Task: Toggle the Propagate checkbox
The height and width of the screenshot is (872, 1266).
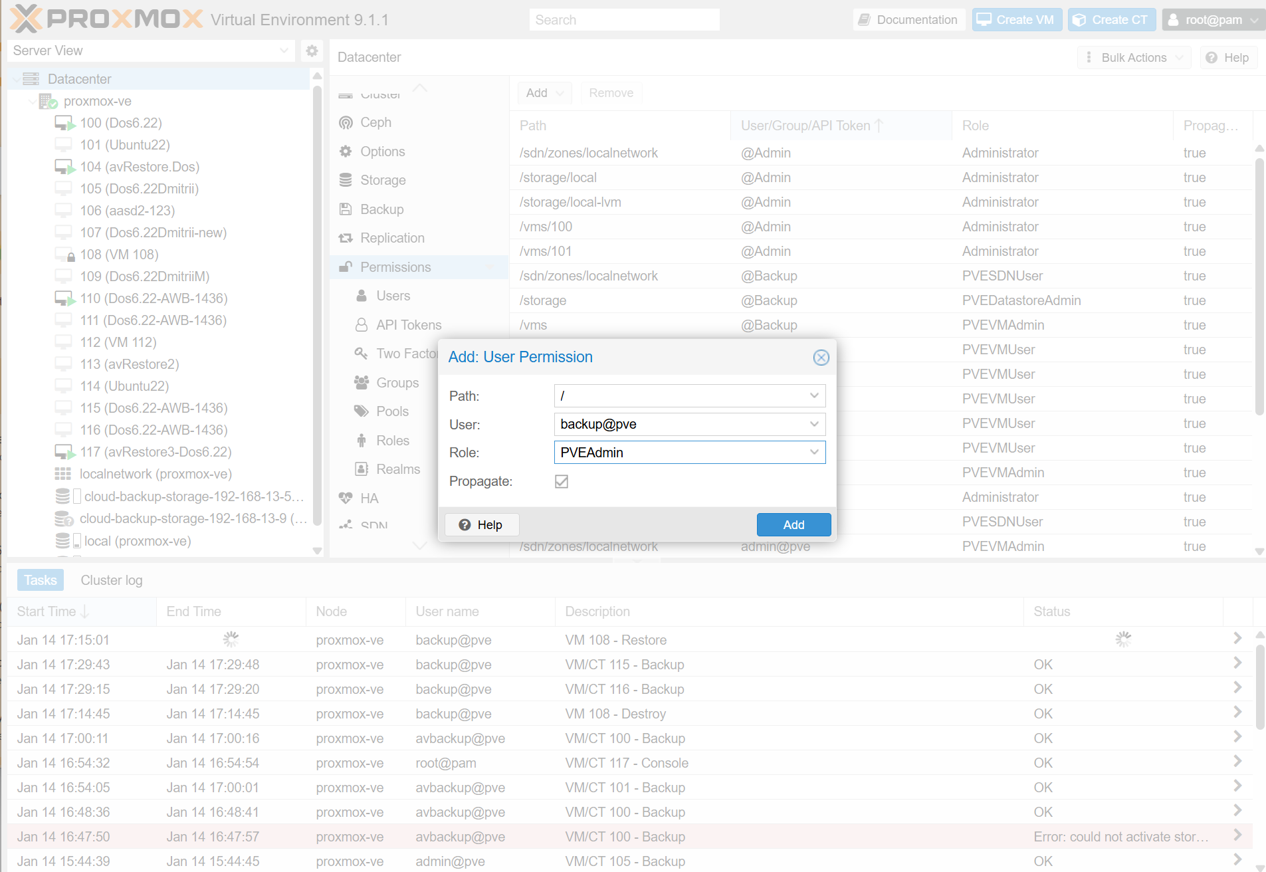Action: [562, 481]
